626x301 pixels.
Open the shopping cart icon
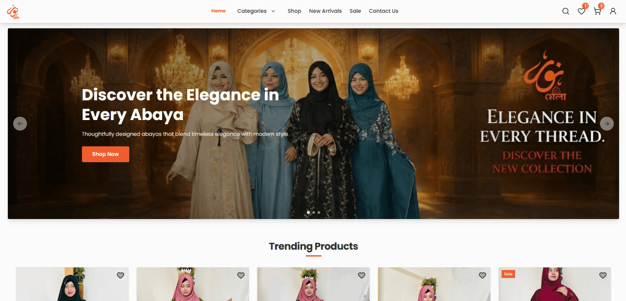(597, 11)
